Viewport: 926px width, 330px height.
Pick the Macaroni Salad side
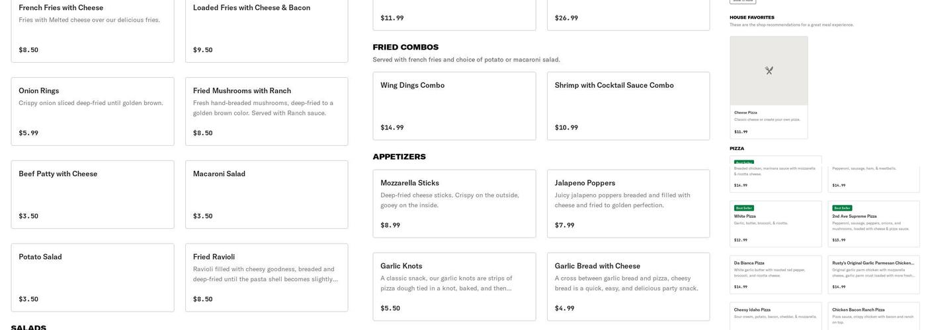pyautogui.click(x=267, y=194)
